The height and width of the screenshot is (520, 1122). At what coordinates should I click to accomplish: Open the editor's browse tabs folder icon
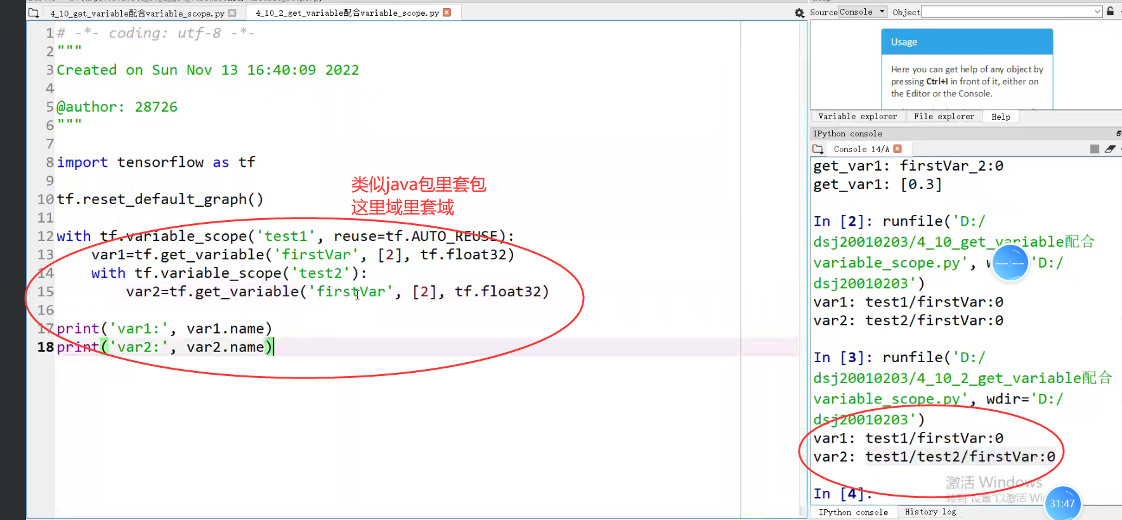34,13
